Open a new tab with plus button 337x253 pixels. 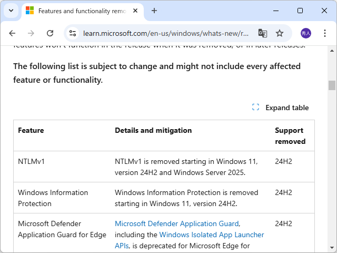(154, 11)
